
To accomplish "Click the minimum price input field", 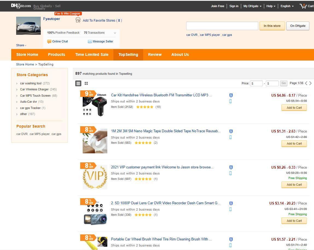I will [257, 83].
